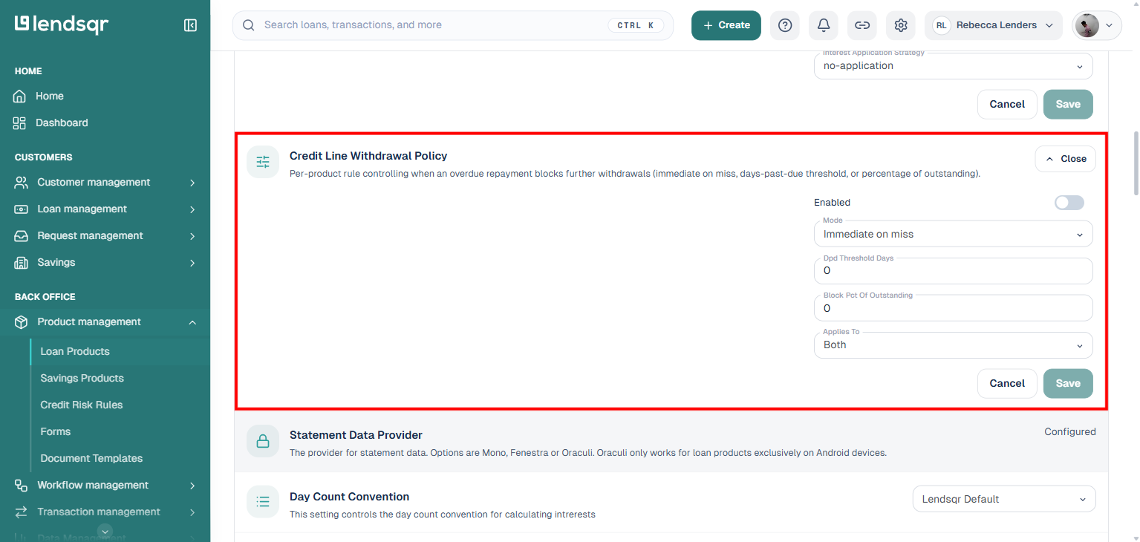Open the settings gear icon
Viewport: 1140px width, 542px height.
901,25
